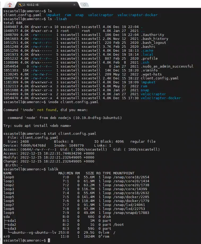Click 'IO Block: 4096' value

(x=109, y=142)
